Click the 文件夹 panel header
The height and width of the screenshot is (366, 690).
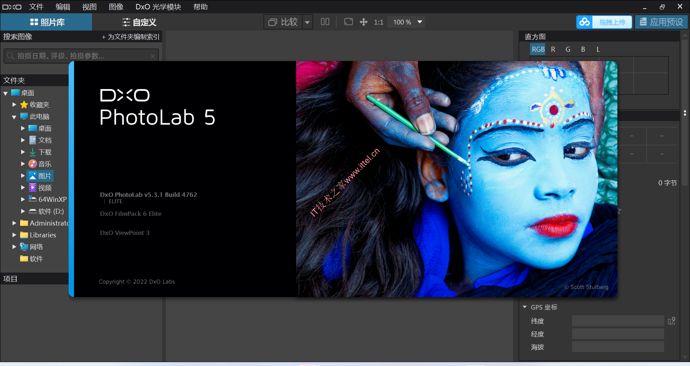35,80
